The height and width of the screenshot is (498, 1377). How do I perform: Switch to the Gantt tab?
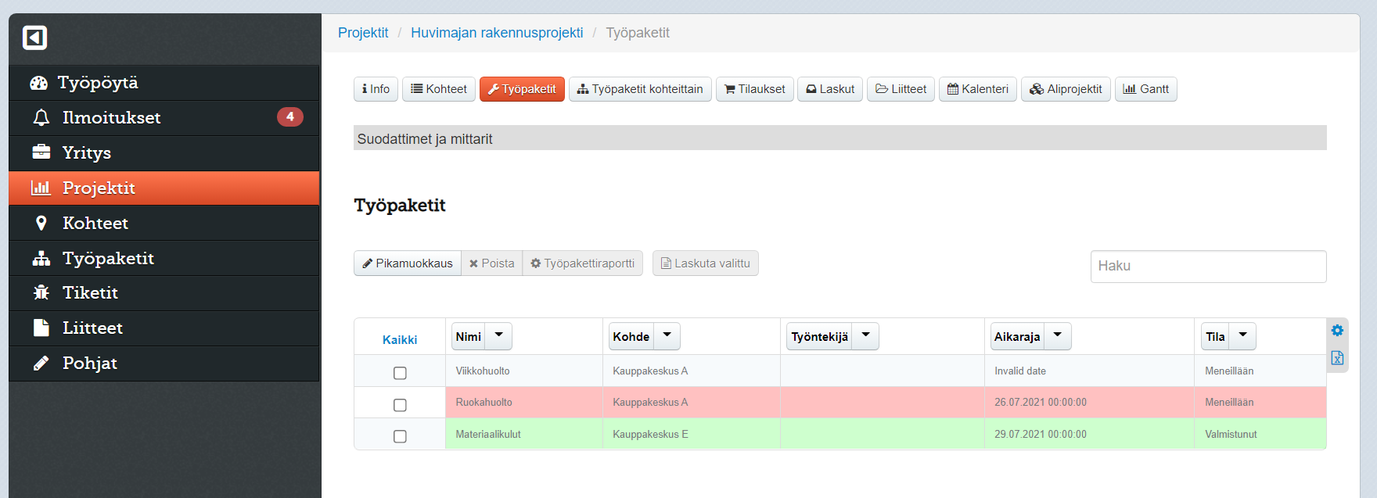point(1145,89)
